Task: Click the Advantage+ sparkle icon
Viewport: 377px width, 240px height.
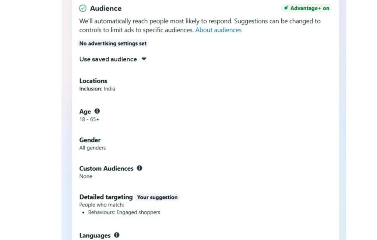Action: 286,8
